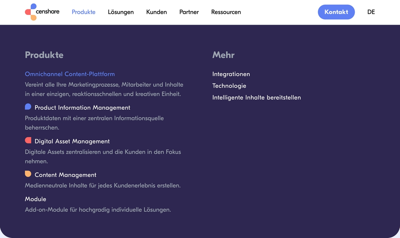The width and height of the screenshot is (400, 238).
Task: Click the blue Product Information Management icon
Action: [28, 107]
